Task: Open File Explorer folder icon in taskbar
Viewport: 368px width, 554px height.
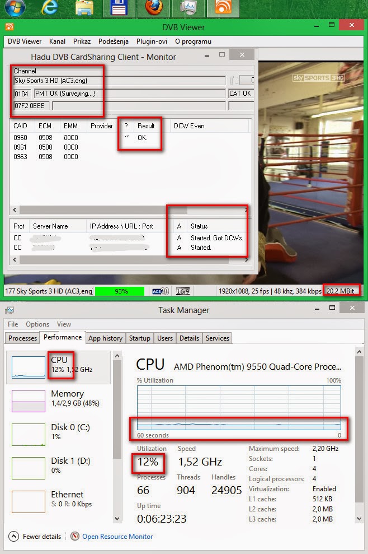Action: [84, 8]
